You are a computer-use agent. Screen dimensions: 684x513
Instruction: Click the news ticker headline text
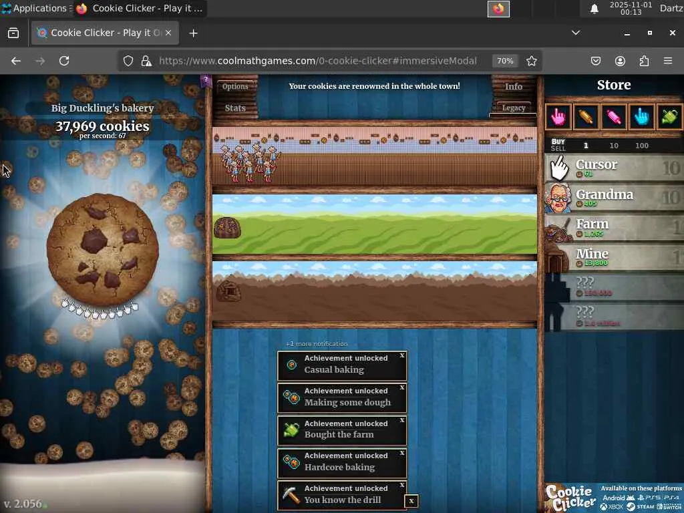click(374, 86)
